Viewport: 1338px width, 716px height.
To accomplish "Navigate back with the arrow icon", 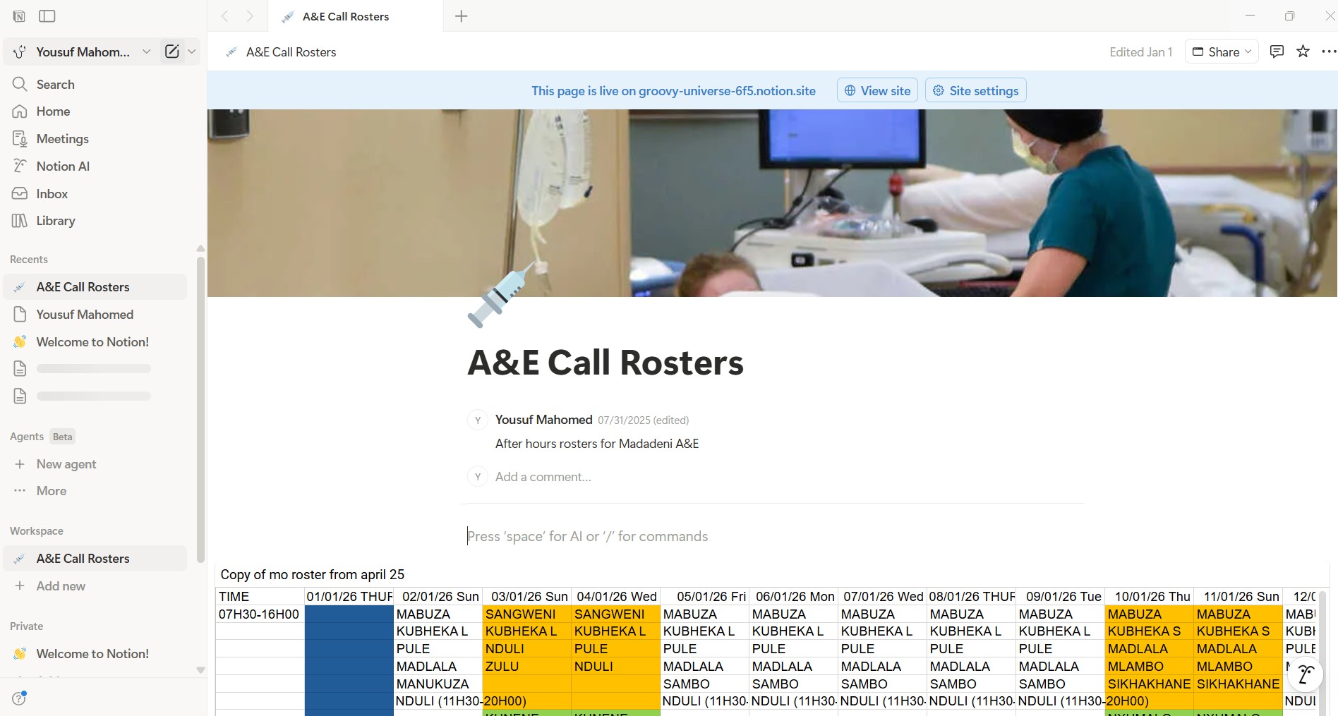I will (224, 16).
